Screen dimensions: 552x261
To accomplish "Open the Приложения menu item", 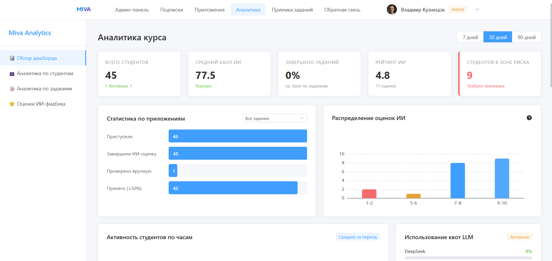I will [210, 10].
